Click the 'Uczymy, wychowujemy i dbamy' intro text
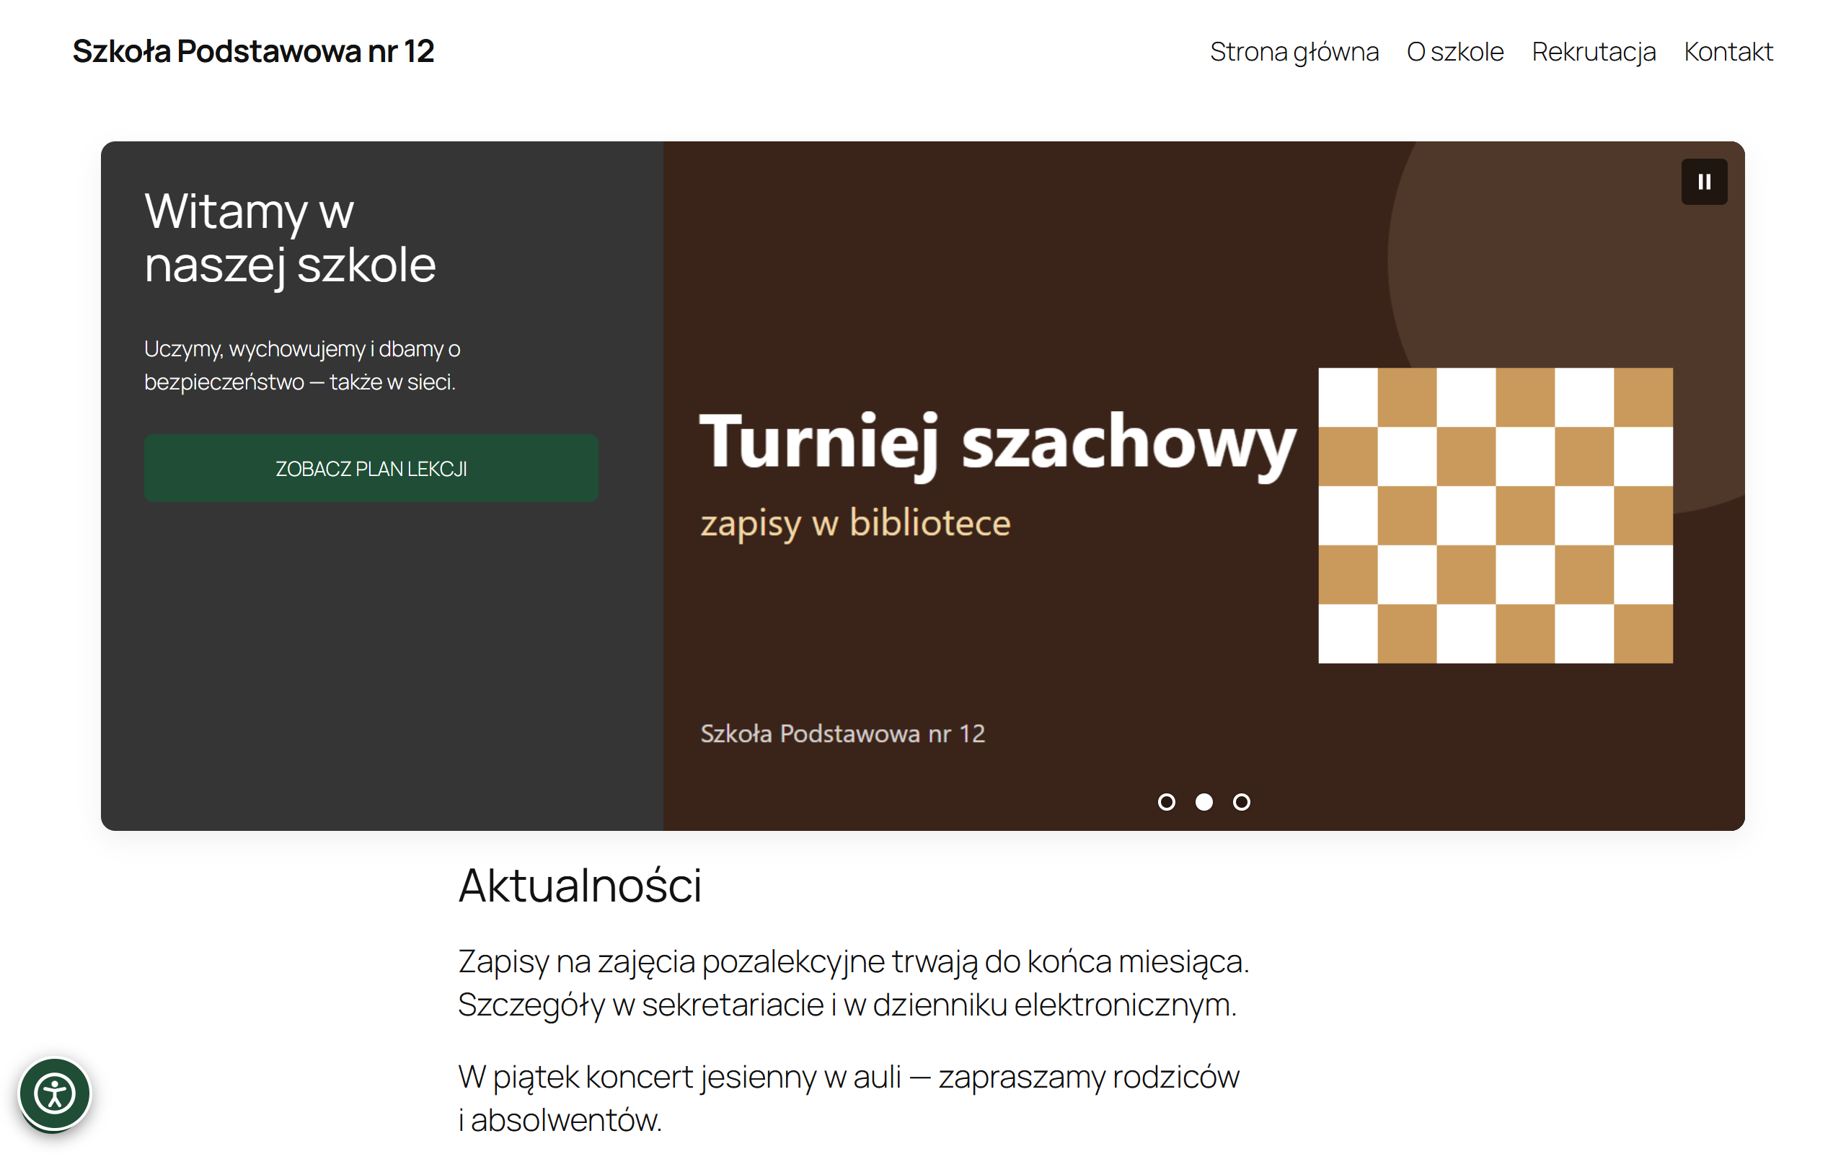This screenshot has width=1846, height=1154. coord(302,365)
